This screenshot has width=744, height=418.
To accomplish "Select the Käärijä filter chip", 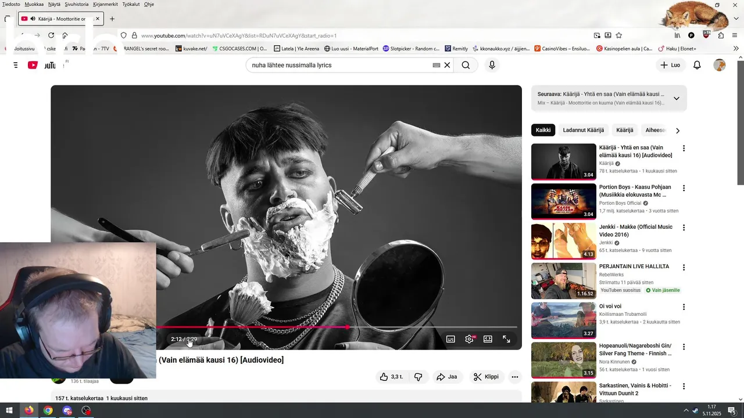I will [625, 130].
